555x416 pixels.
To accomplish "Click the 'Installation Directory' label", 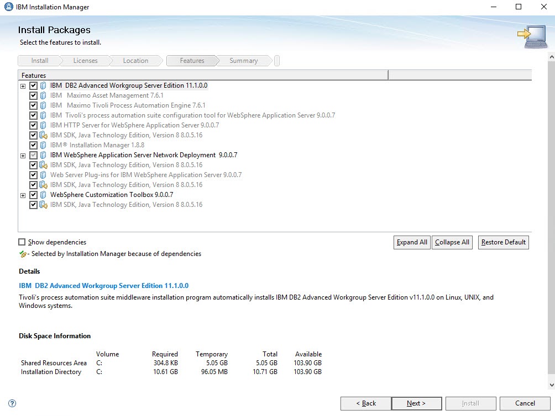I will point(51,372).
